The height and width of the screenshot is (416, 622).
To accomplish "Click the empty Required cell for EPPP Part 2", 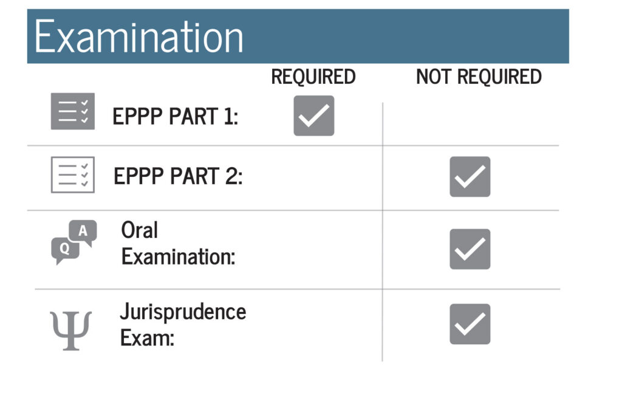I will (x=313, y=177).
